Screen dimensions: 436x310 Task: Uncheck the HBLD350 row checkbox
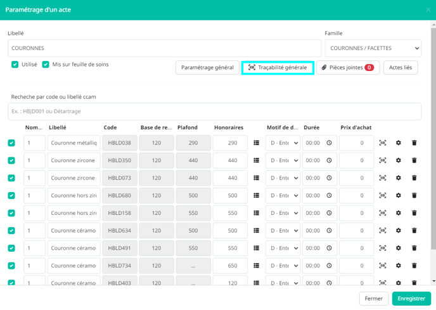(x=11, y=160)
